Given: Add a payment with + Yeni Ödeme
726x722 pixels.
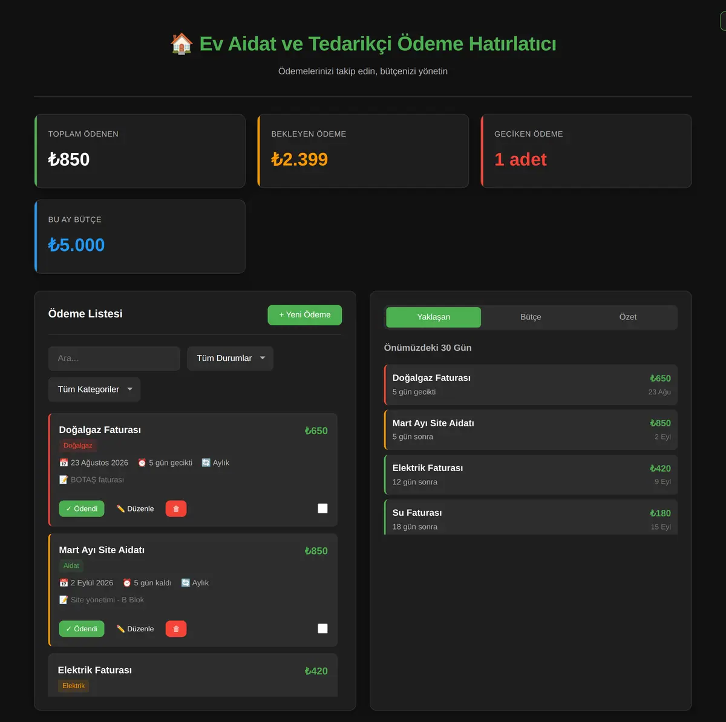Looking at the screenshot, I should pyautogui.click(x=305, y=315).
